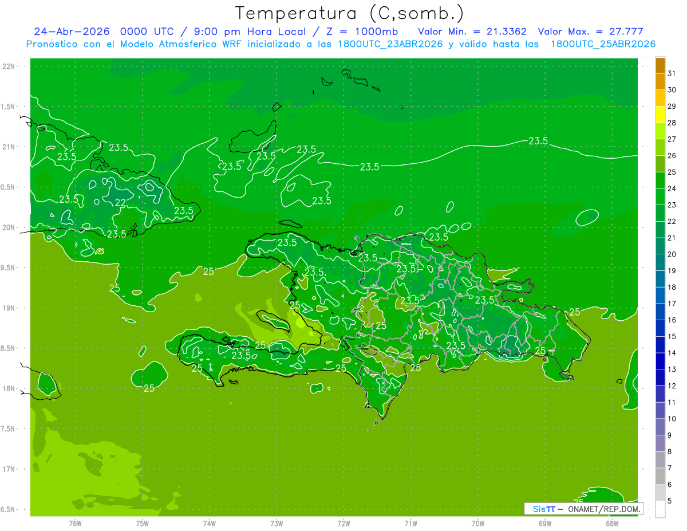
Task: Click the 6.5N latitude axis label
Action: tap(9, 509)
